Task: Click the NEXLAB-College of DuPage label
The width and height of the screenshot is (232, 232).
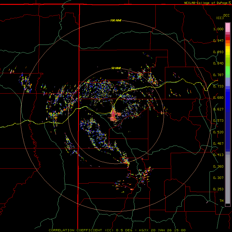Action: (x=206, y=3)
